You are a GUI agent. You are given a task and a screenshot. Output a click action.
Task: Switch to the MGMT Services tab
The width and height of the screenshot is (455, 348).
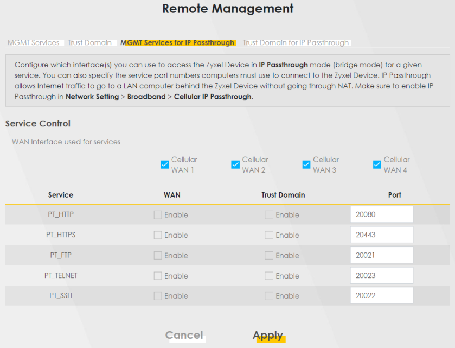coord(34,42)
